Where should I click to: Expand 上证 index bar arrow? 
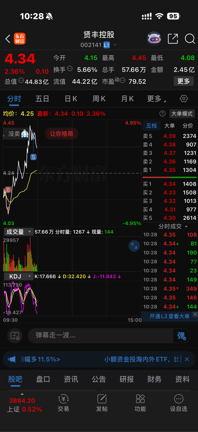coord(22,394)
